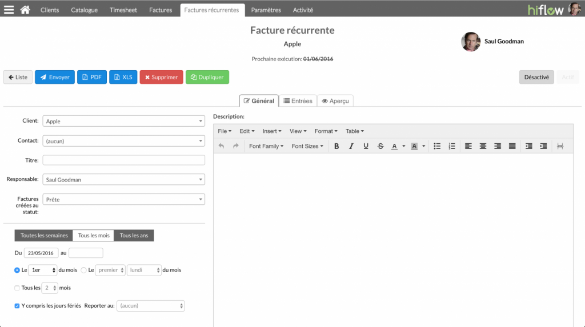Open the Client dropdown showing Apple
Image resolution: width=585 pixels, height=327 pixels.
click(x=123, y=121)
